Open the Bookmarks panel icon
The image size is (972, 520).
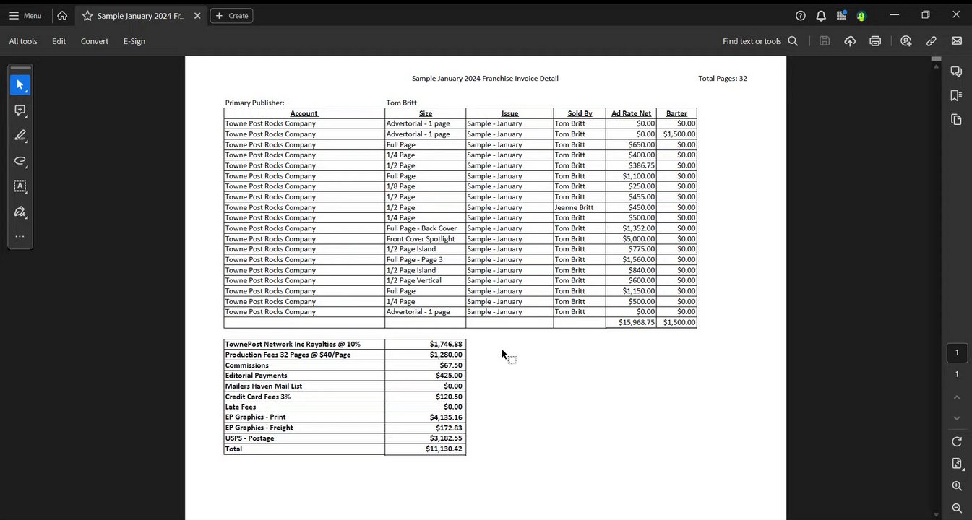click(x=957, y=95)
